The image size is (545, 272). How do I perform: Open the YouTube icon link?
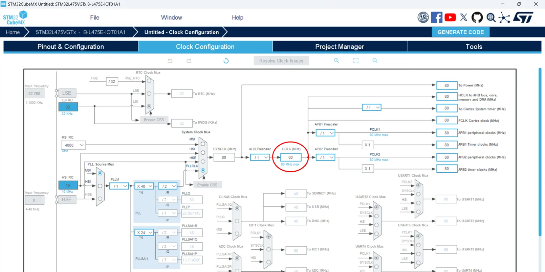[x=450, y=18]
